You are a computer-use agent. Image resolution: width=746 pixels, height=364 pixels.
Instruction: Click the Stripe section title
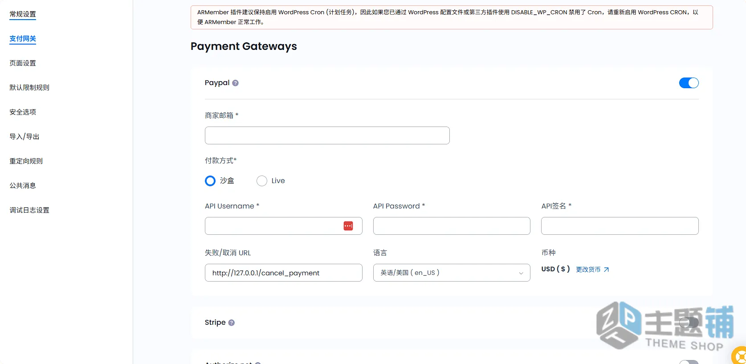click(x=215, y=323)
